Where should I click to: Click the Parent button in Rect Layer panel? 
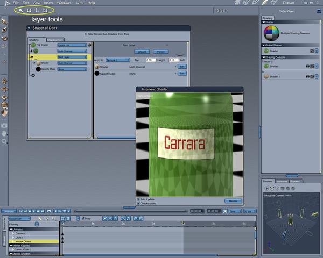point(161,52)
